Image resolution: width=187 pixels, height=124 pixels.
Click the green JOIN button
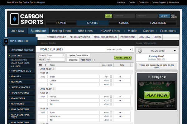click(108, 16)
